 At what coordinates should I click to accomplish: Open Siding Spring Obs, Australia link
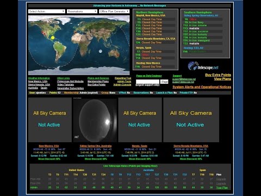[x=96, y=146]
